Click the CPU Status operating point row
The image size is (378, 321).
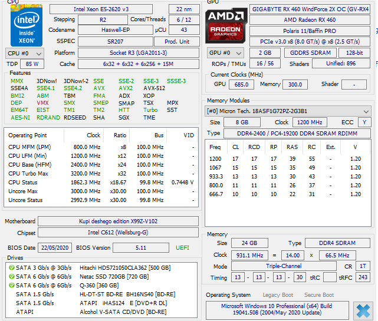coord(101,183)
